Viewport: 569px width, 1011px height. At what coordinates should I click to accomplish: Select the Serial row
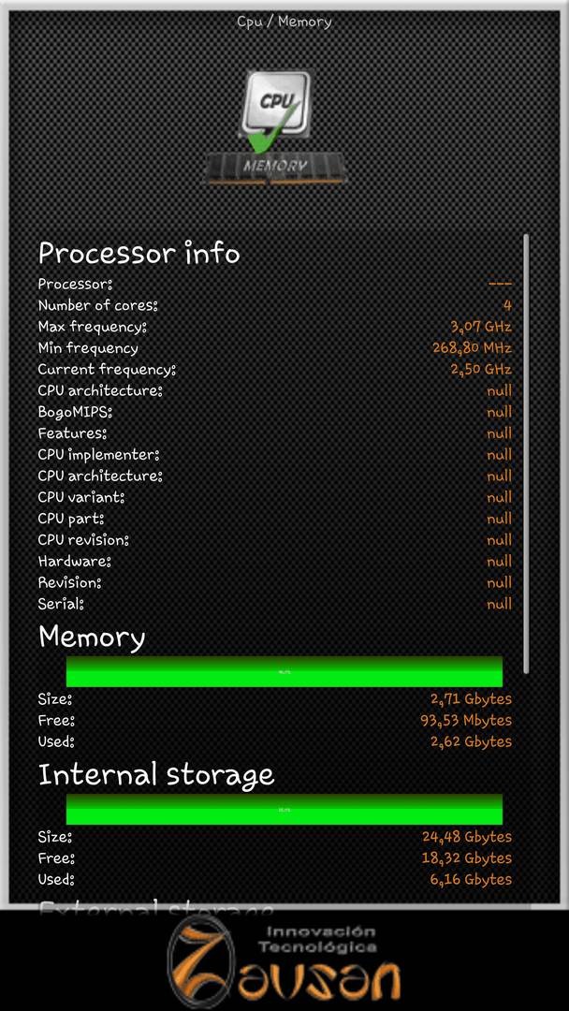pyautogui.click(x=275, y=604)
